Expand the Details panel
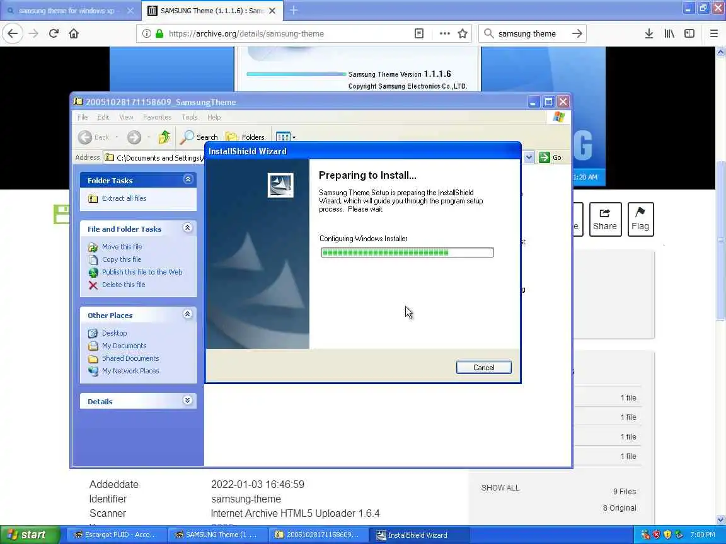The height and width of the screenshot is (544, 726). tap(188, 400)
